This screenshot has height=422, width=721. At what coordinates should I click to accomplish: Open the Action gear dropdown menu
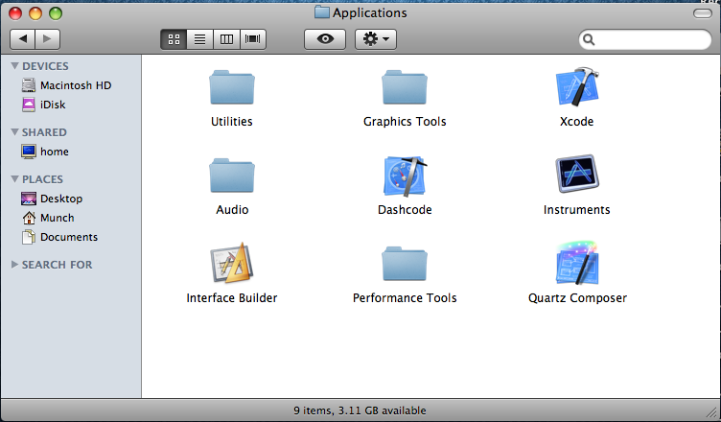(x=376, y=39)
